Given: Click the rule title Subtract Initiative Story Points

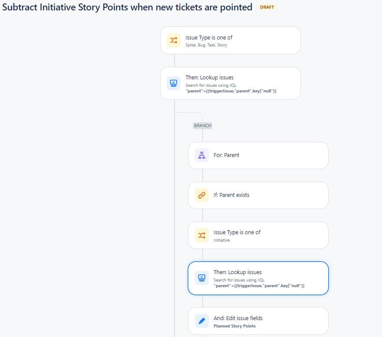Looking at the screenshot, I should pos(127,7).
